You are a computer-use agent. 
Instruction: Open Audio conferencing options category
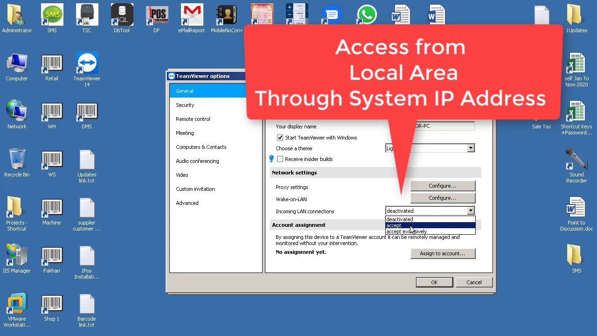(216, 161)
